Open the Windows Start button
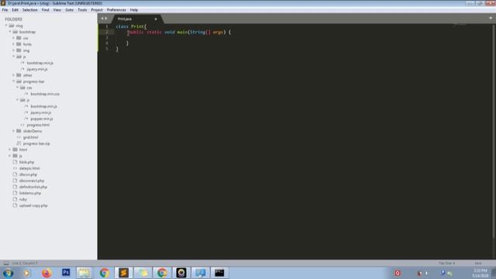The height and width of the screenshot is (279, 496). click(x=8, y=273)
